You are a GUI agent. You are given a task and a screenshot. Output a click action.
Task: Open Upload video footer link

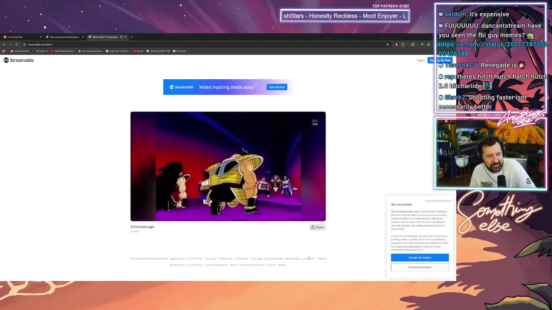click(x=177, y=259)
